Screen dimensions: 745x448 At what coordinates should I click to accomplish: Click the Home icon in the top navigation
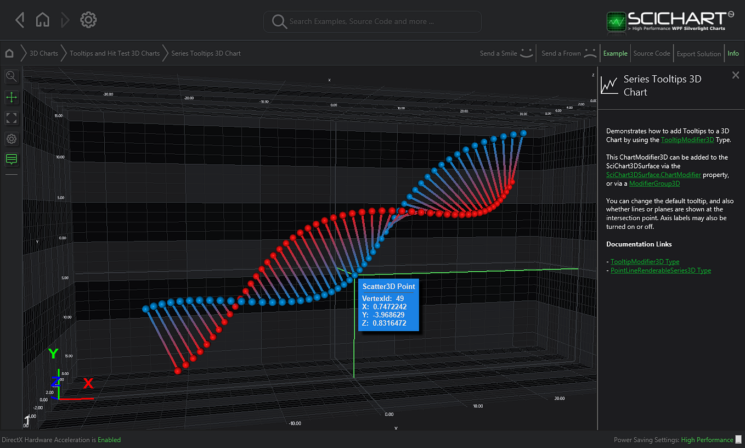tap(42, 19)
